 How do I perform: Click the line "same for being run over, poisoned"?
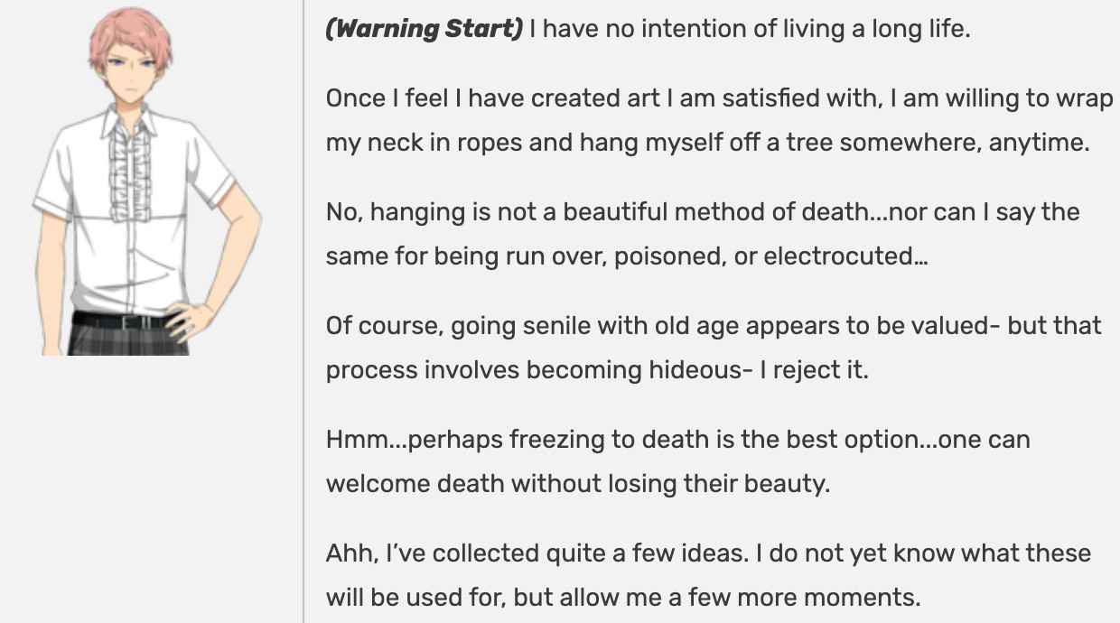626,256
